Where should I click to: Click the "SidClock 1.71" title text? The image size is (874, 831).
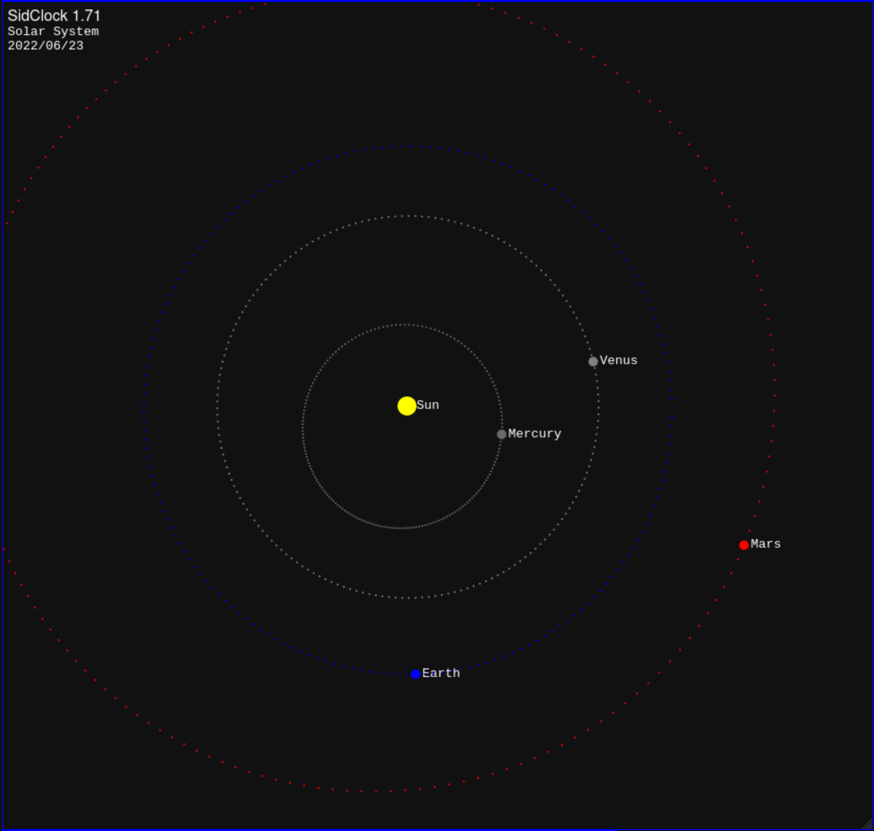[54, 16]
